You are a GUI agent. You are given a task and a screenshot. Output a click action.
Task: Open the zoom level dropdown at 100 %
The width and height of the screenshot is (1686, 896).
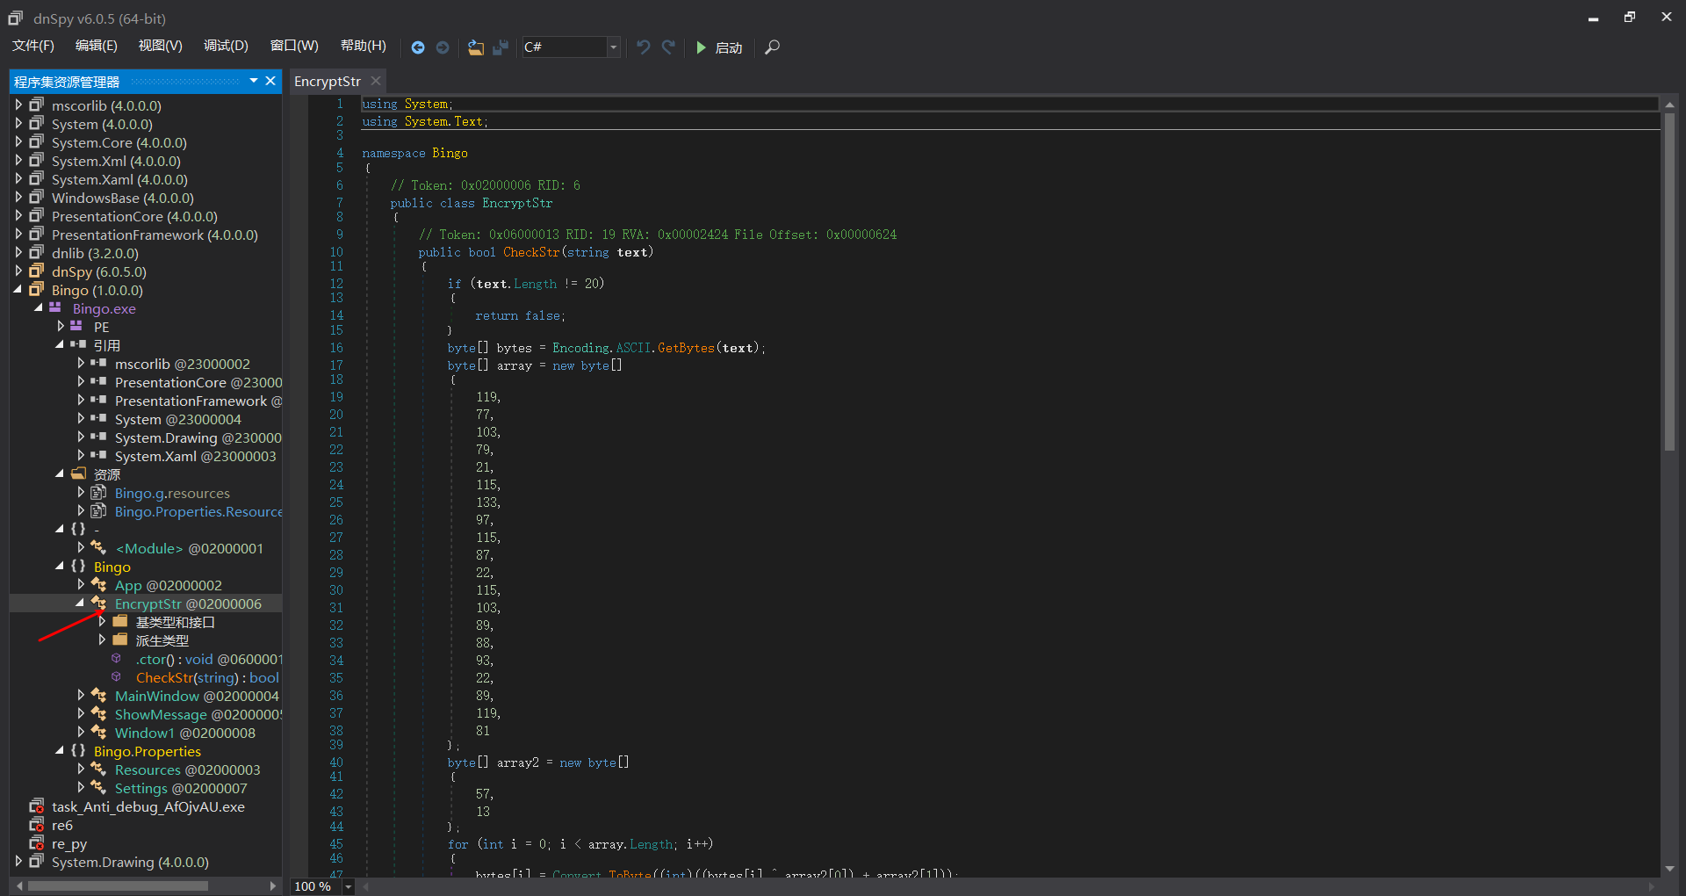pyautogui.click(x=348, y=886)
